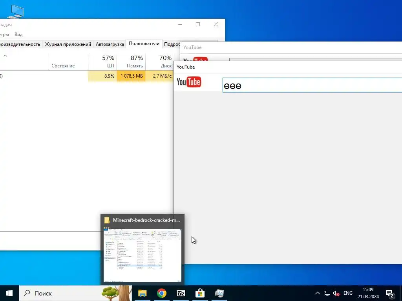Click the YouTube logo in front window
402x301 pixels.
click(189, 82)
